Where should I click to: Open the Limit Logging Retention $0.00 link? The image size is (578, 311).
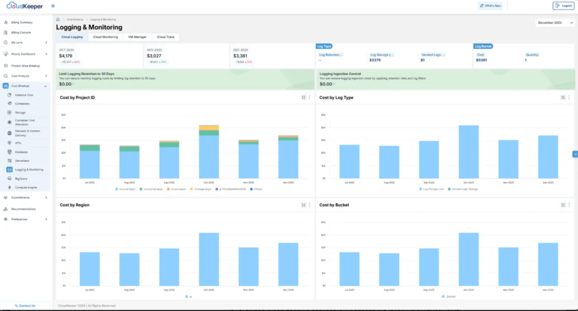coord(66,84)
